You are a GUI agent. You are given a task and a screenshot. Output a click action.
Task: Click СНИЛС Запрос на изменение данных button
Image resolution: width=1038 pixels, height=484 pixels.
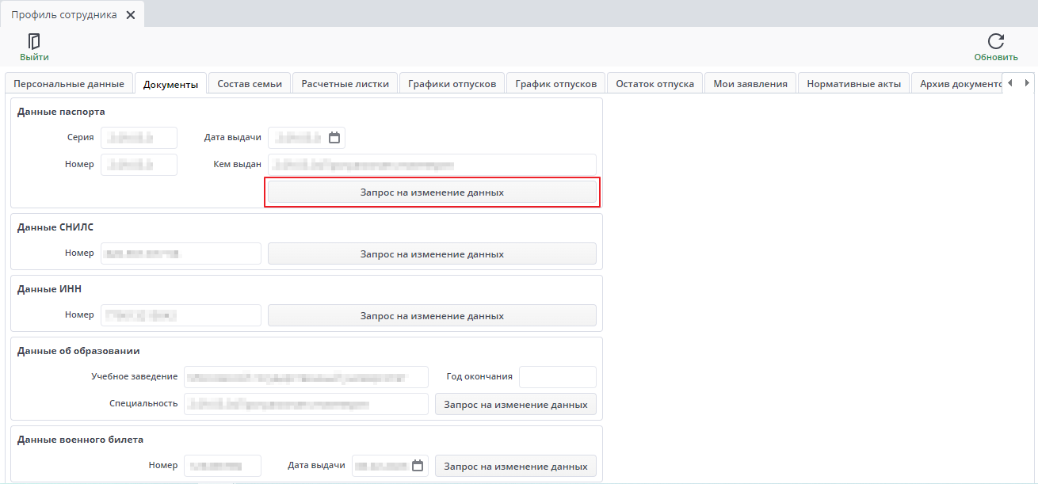(x=432, y=254)
